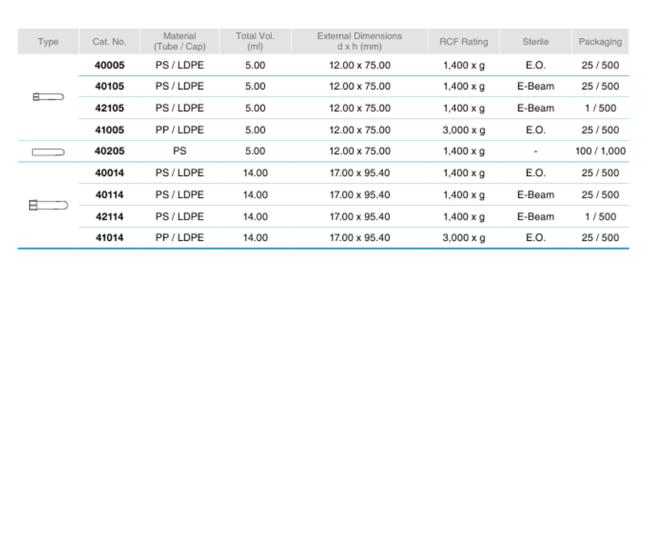Click the Total Vol. (ml) header
The width and height of the screenshot is (662, 555).
255,42
